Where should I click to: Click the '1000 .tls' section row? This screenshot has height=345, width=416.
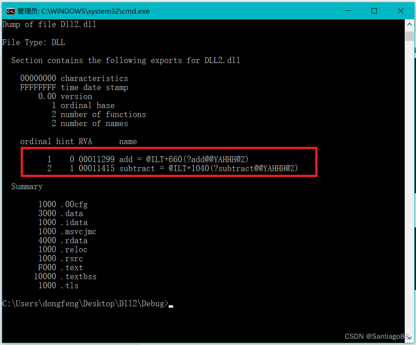coord(58,286)
